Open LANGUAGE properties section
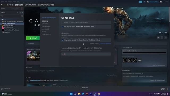 (x=45, y=29)
